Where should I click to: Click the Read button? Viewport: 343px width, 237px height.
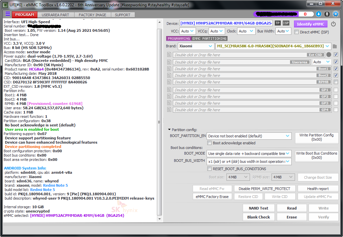(x=292, y=208)
